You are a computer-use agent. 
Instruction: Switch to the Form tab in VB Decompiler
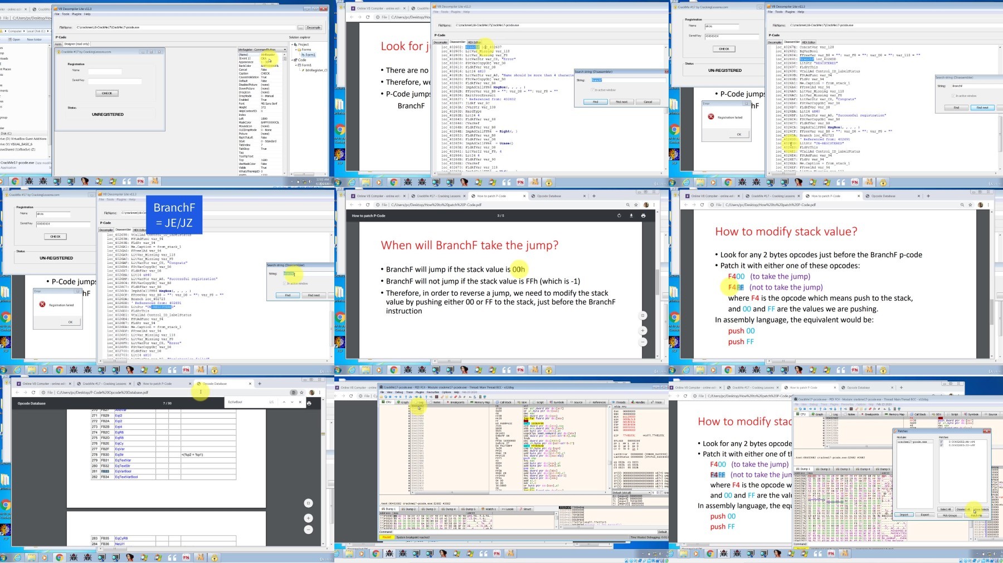click(x=58, y=44)
